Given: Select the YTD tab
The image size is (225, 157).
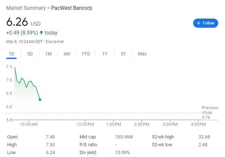Looking at the screenshot, I should point(86,54).
